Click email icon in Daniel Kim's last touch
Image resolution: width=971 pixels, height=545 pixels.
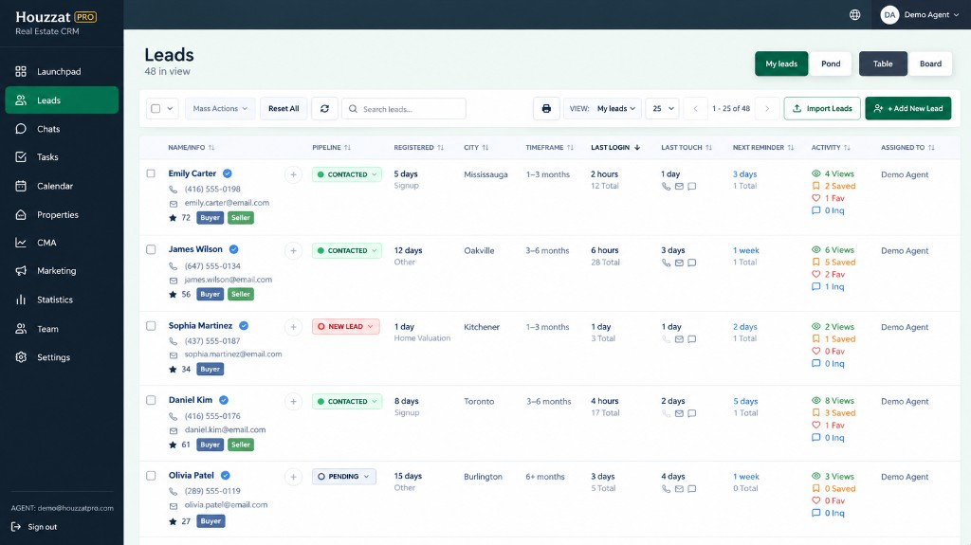[679, 413]
